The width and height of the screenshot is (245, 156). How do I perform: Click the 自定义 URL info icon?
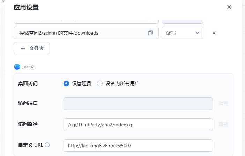click(x=47, y=145)
